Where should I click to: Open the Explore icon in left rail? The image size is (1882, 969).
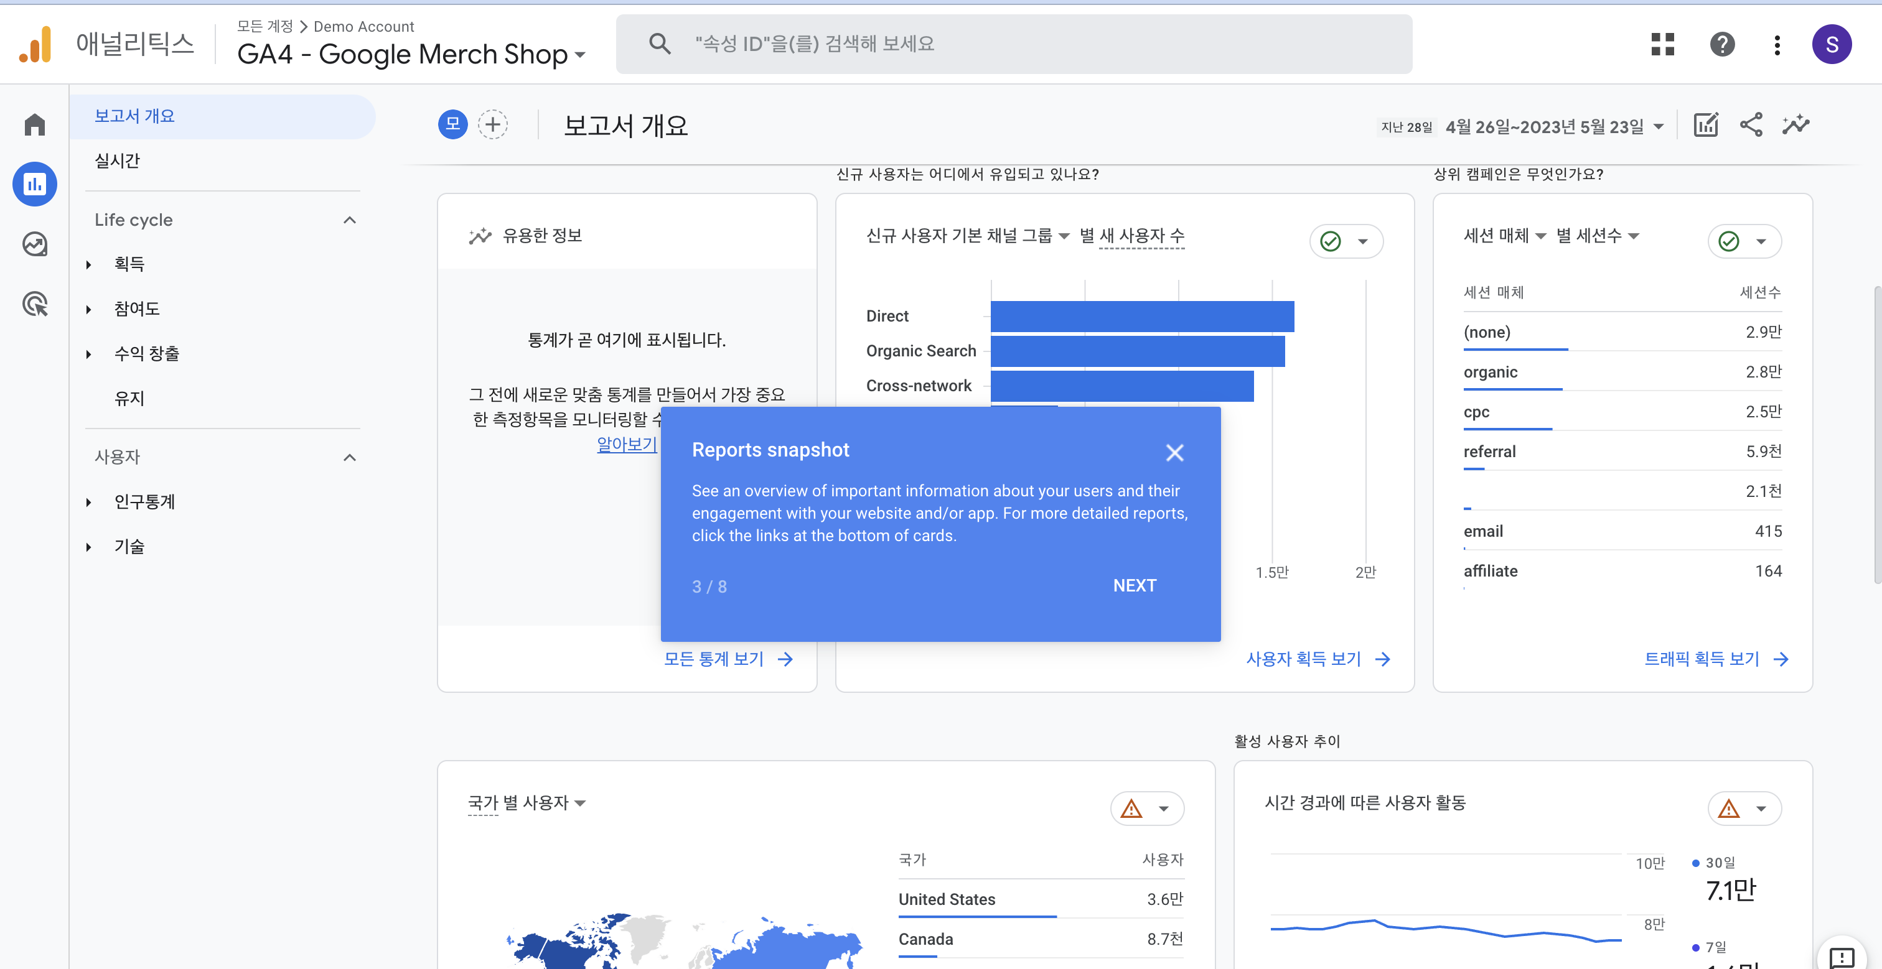pyautogui.click(x=34, y=244)
